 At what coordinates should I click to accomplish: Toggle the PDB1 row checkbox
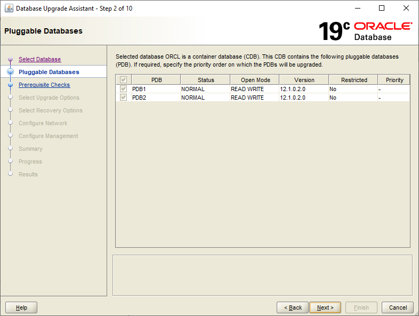123,88
